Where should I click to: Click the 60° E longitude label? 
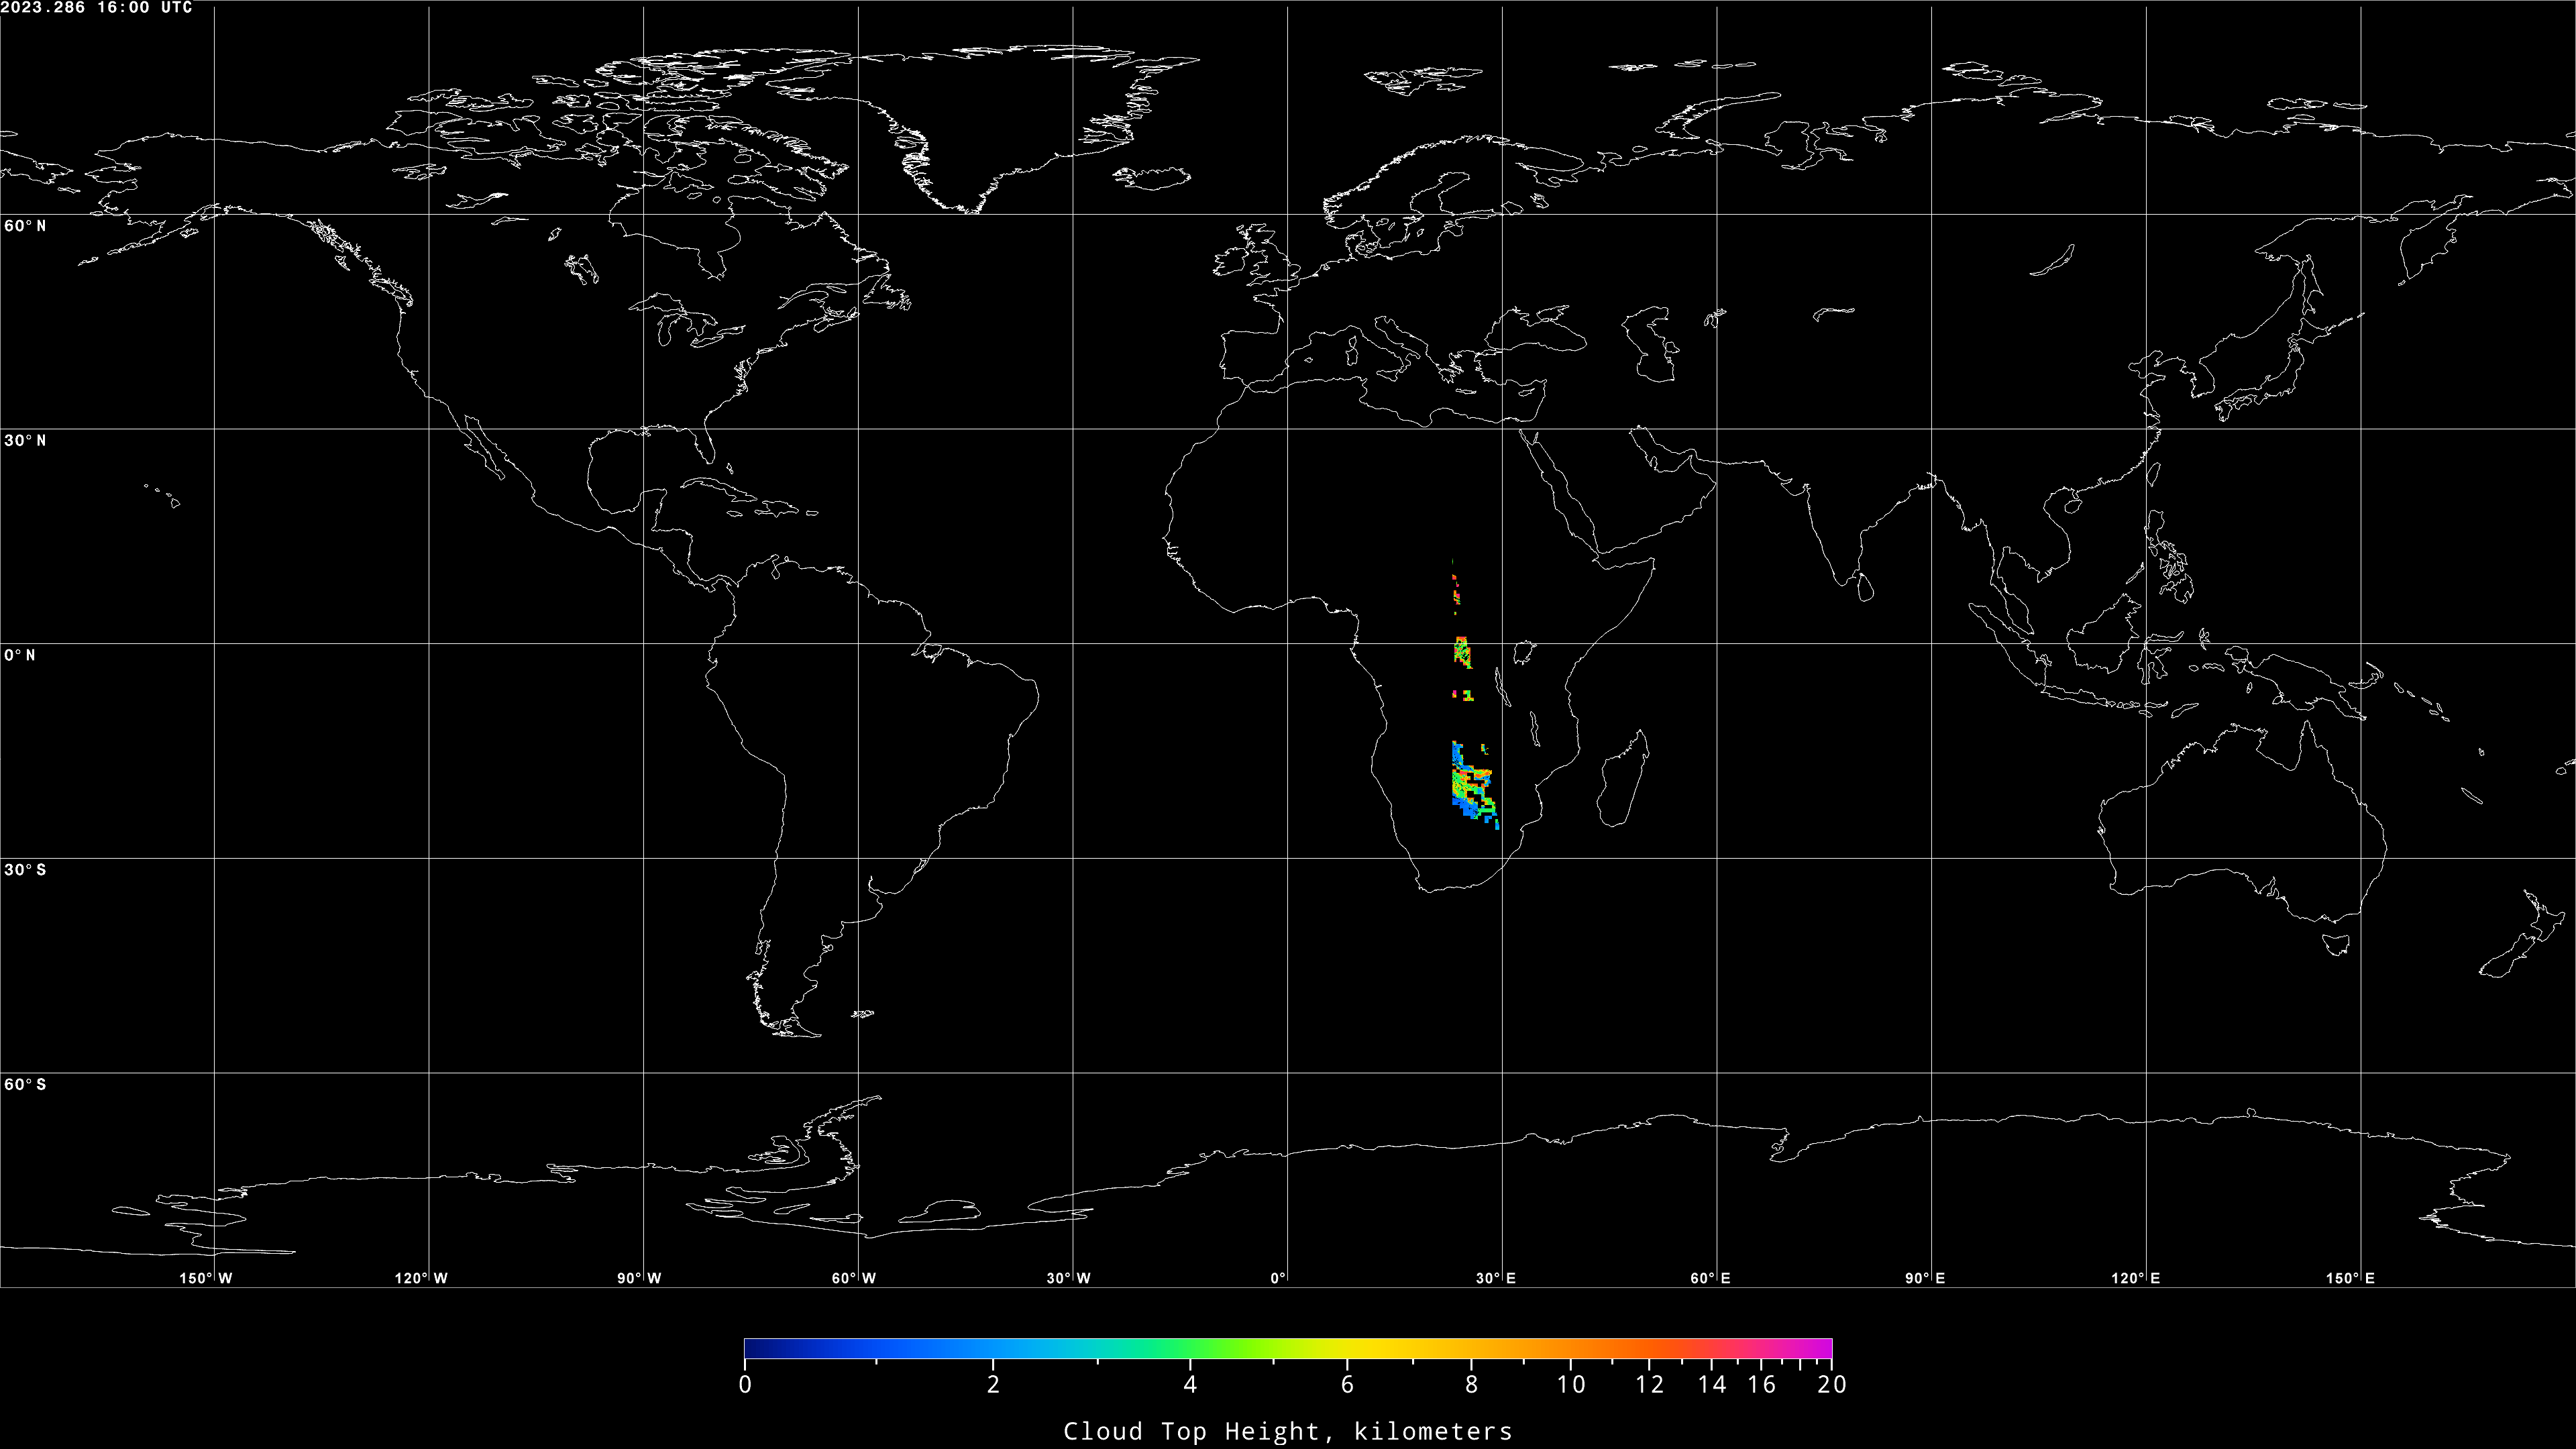coord(1711,1278)
